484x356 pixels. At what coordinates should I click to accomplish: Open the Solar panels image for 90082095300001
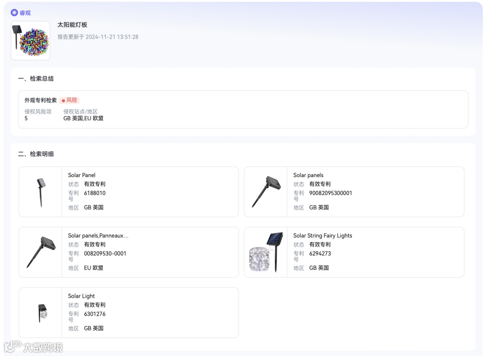(x=266, y=192)
